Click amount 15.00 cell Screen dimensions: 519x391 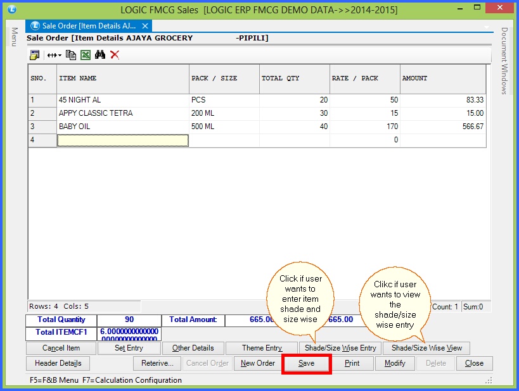coord(443,113)
